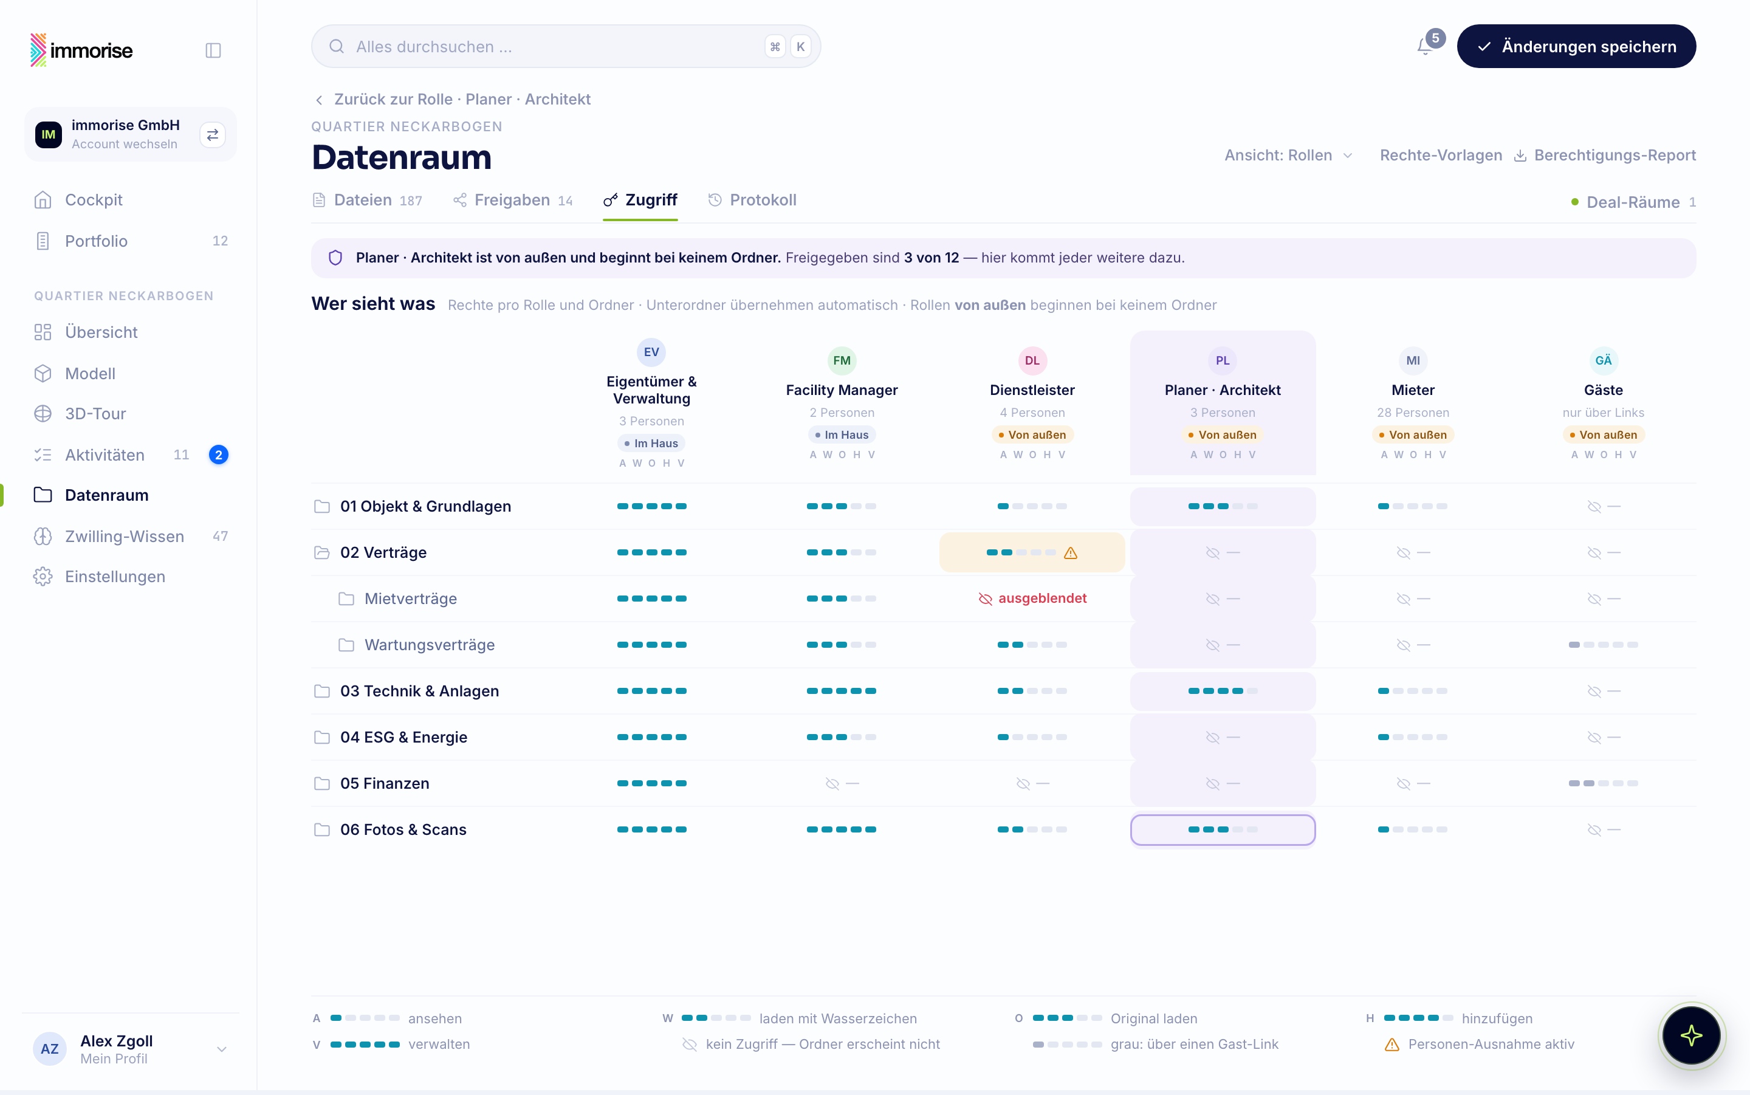Open Deal-Räume on the tab bar

pos(1633,202)
